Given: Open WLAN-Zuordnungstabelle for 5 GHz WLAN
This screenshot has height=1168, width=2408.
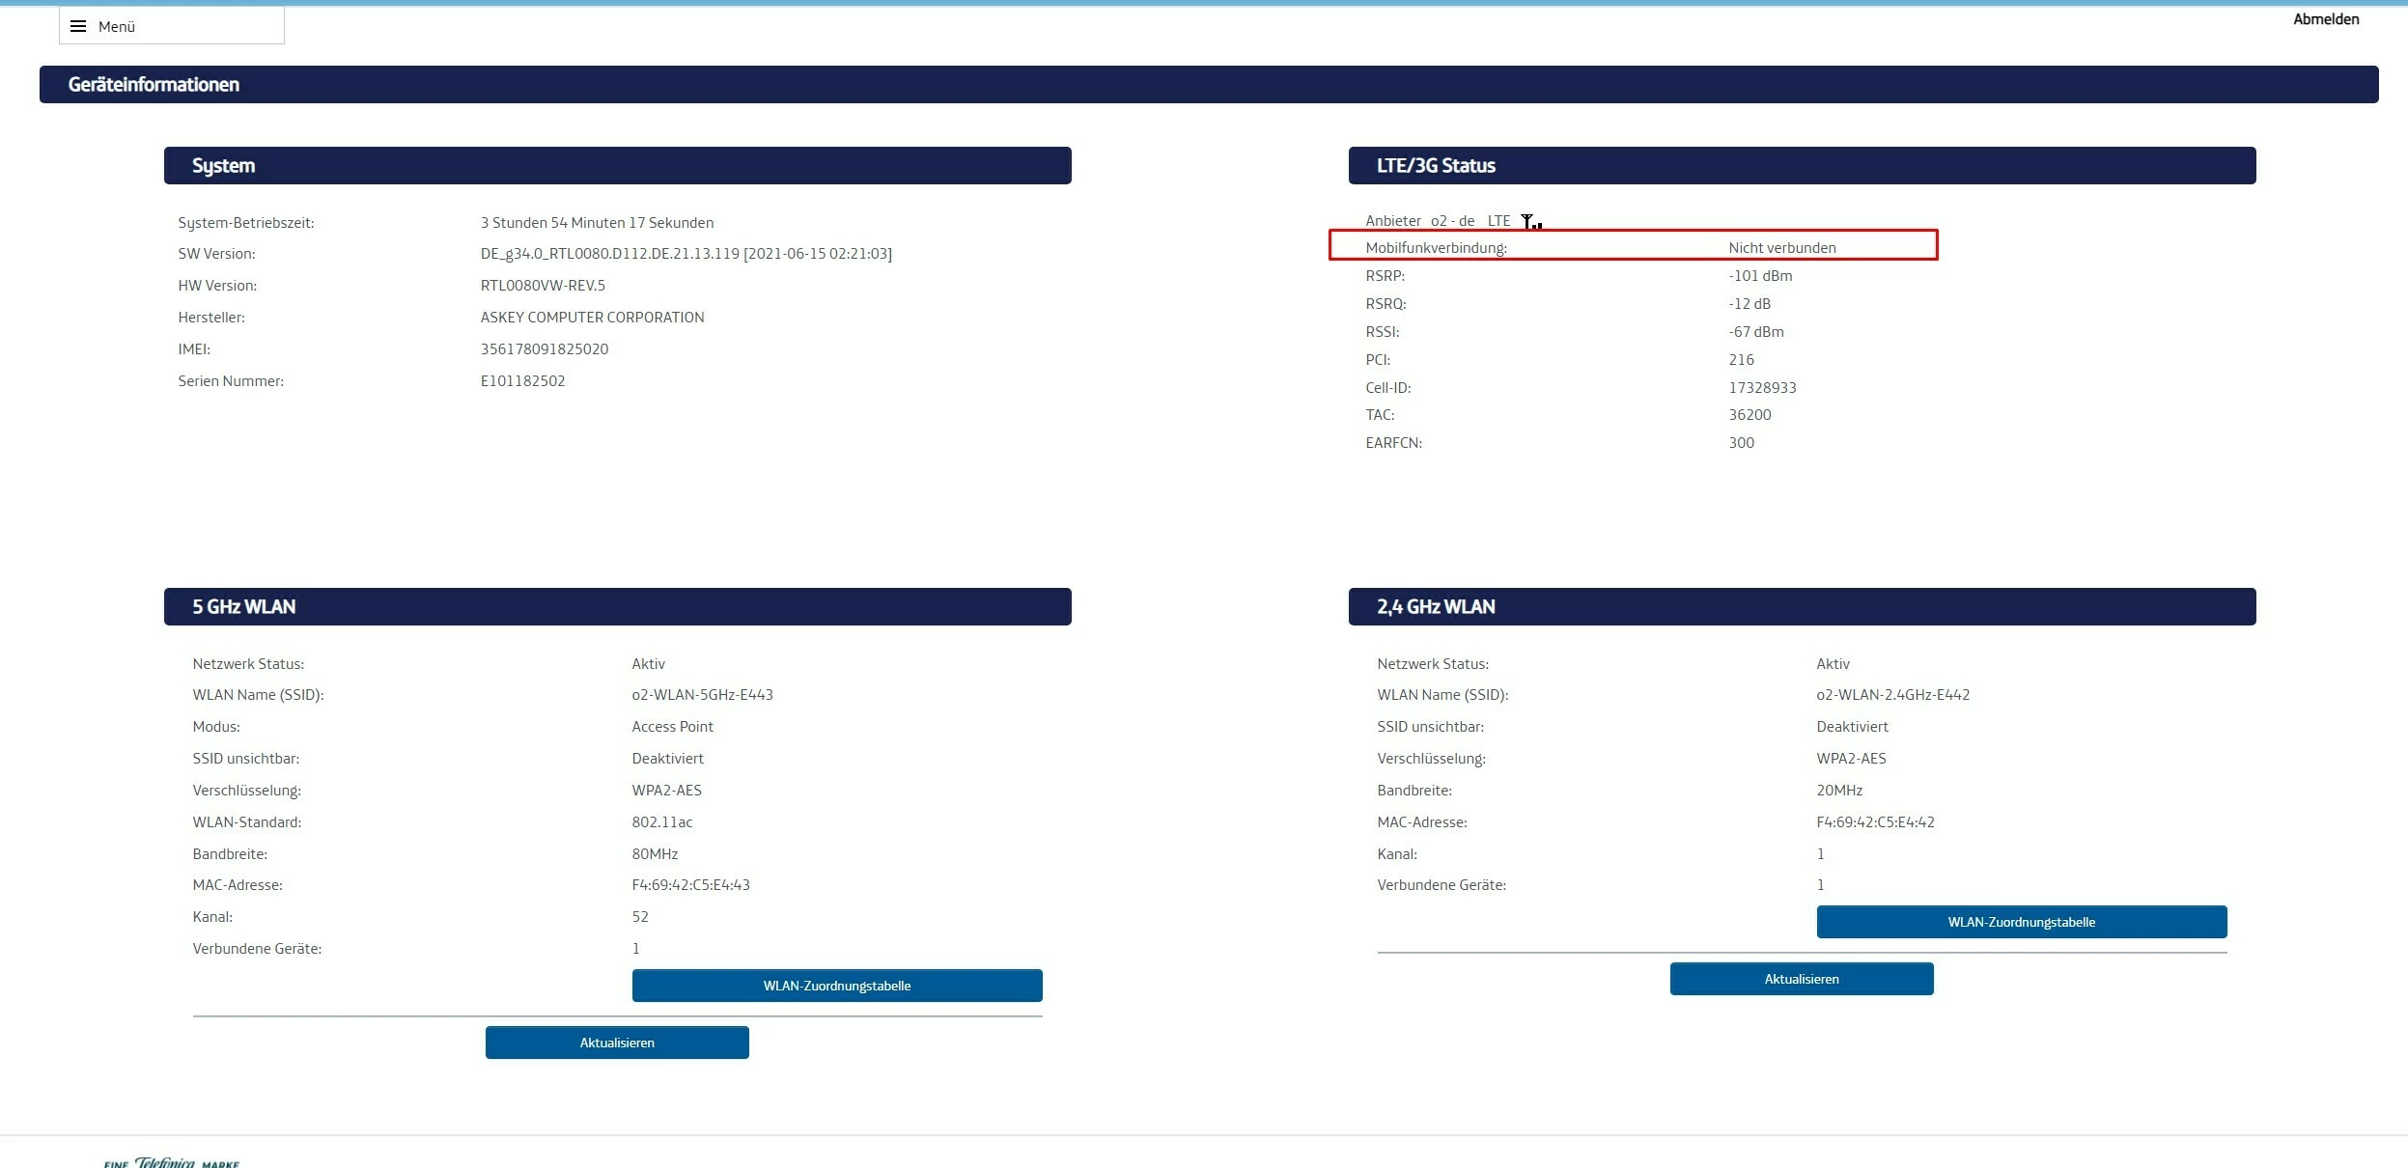Looking at the screenshot, I should (836, 986).
